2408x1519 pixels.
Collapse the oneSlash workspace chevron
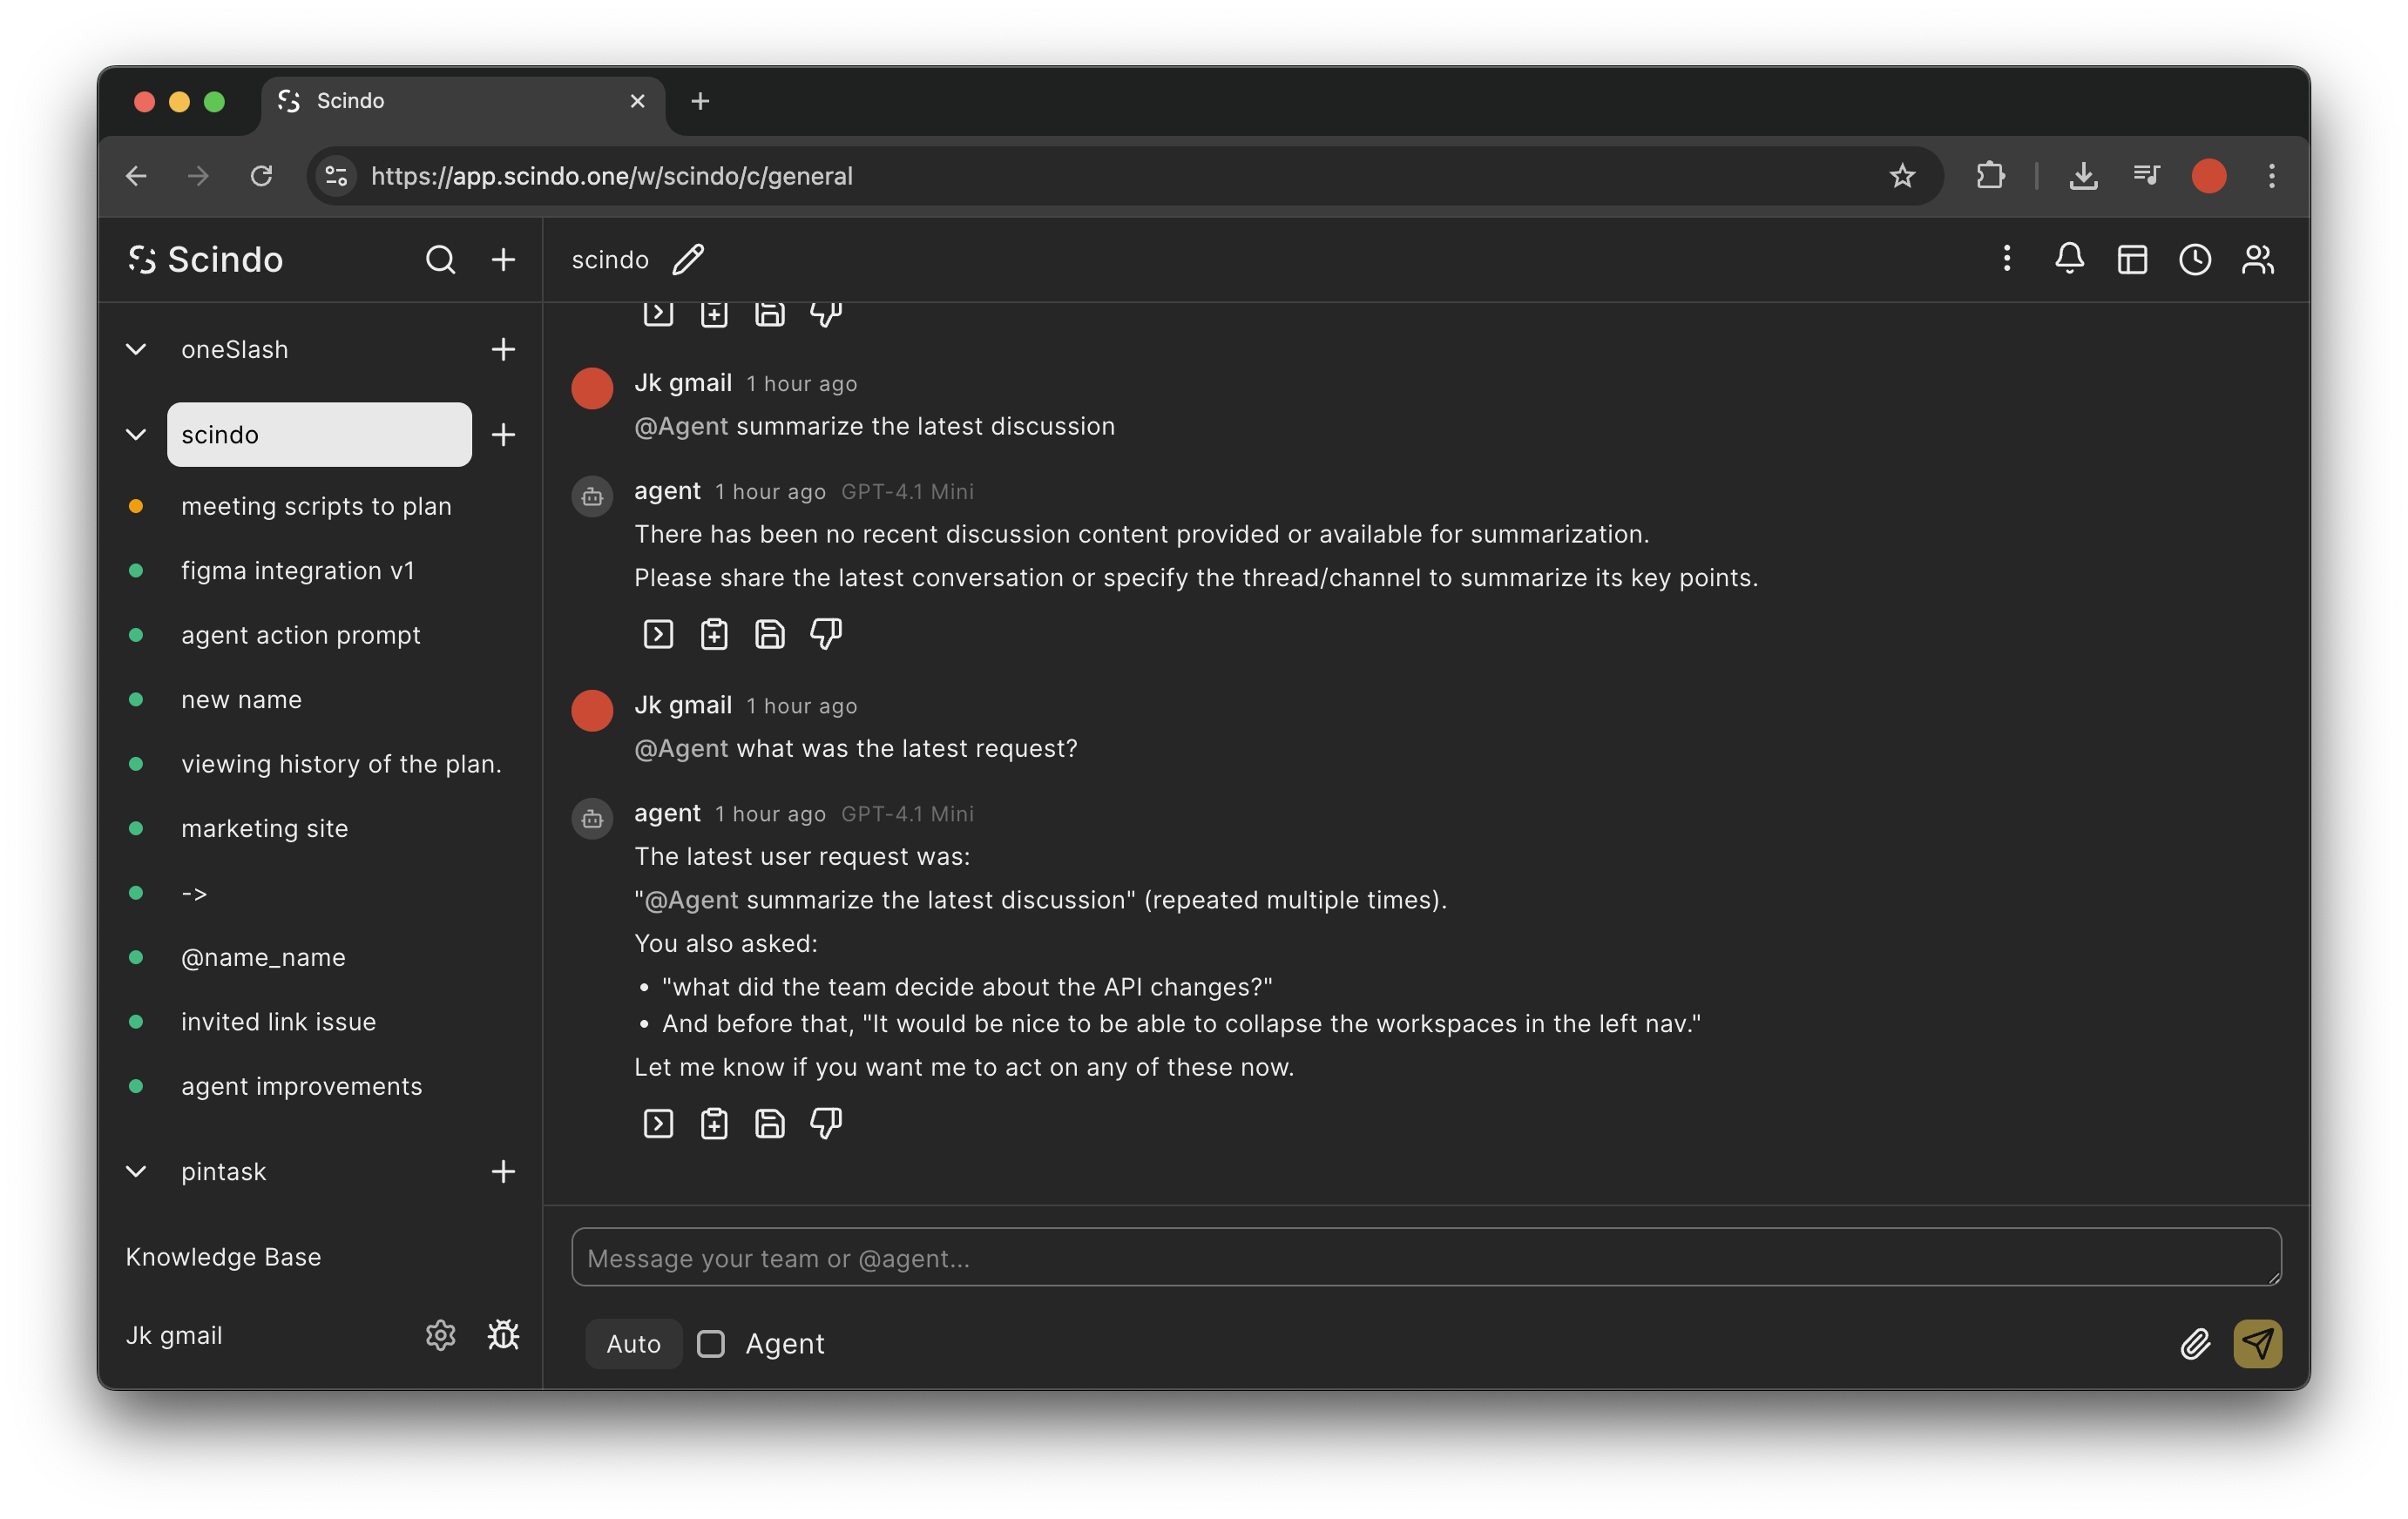coord(136,349)
